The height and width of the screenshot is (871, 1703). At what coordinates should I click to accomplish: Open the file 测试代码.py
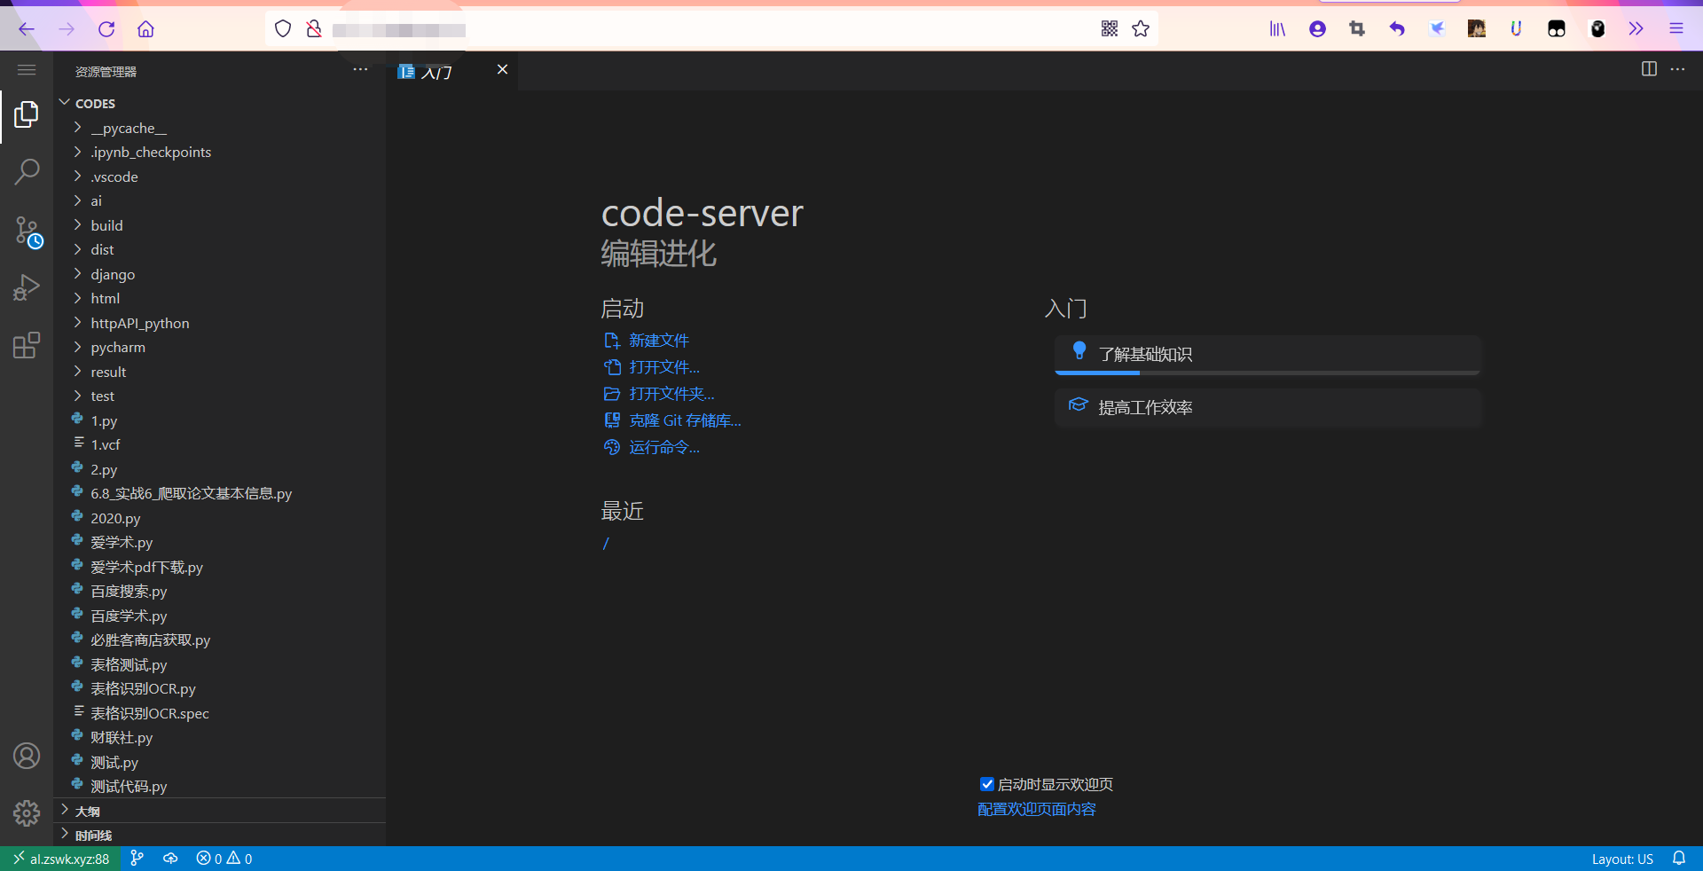click(x=219, y=787)
